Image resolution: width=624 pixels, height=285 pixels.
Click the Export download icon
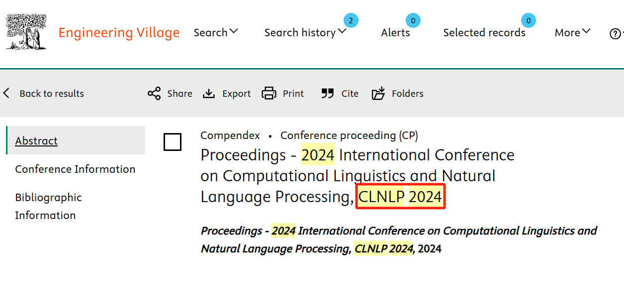209,93
